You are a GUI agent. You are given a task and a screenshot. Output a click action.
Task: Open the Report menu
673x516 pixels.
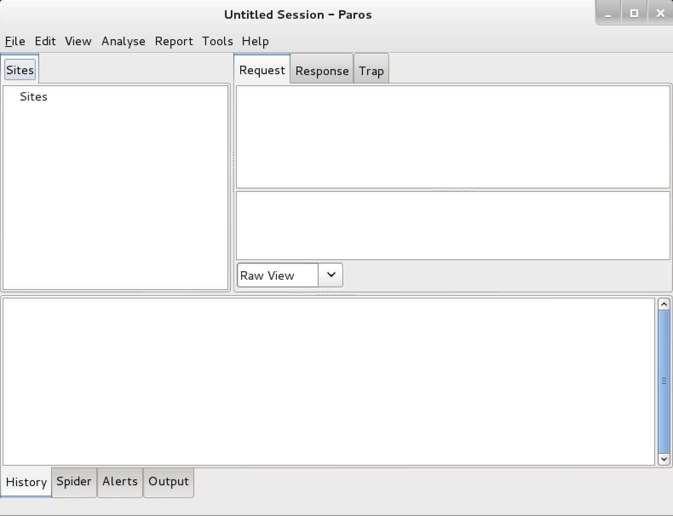point(174,41)
